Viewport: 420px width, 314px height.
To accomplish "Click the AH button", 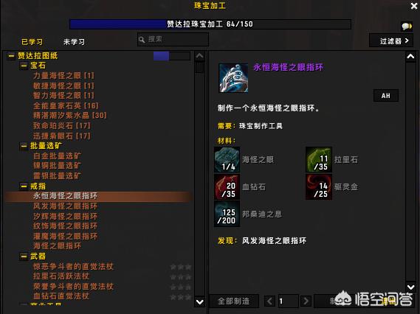I will 386,96.
